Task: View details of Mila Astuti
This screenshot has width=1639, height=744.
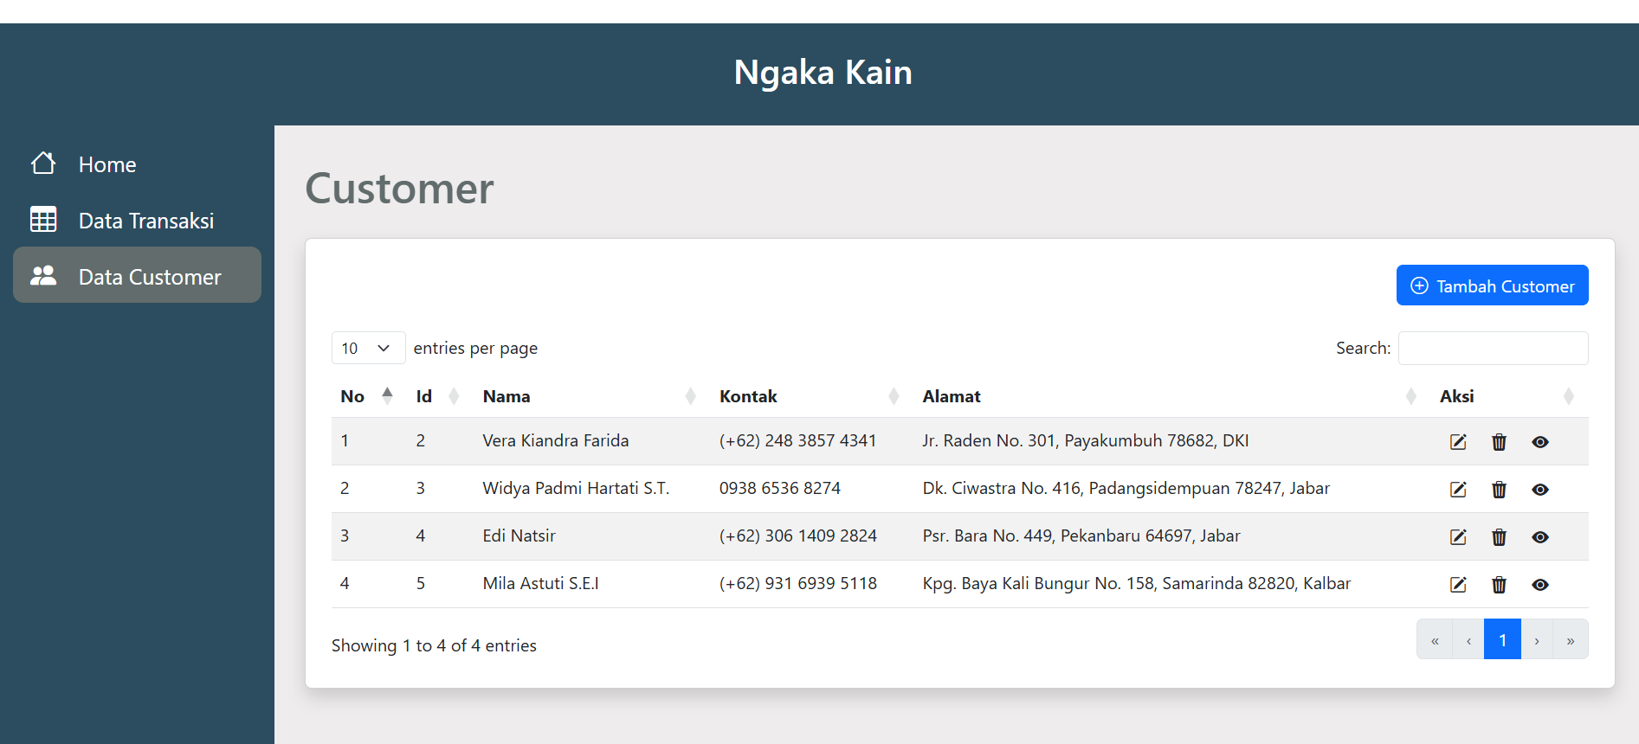Action: coord(1539,585)
